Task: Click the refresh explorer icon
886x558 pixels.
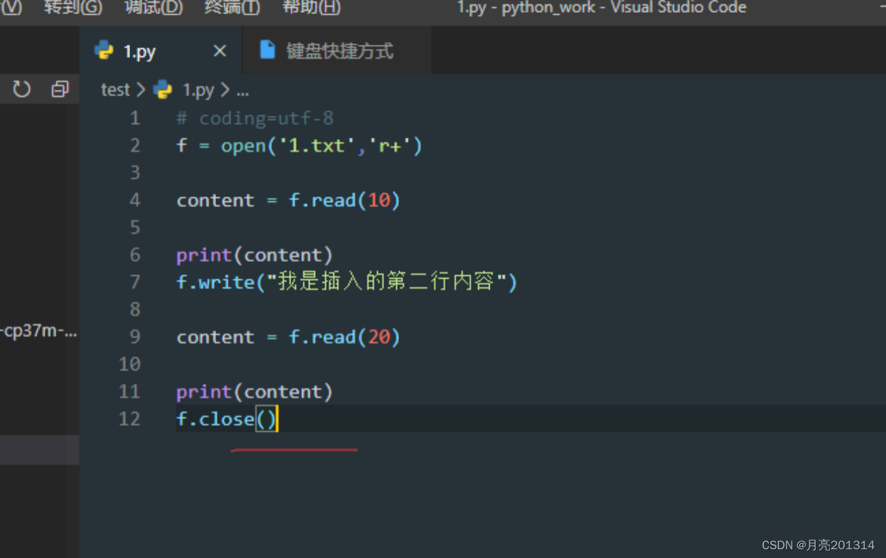Action: click(x=22, y=89)
